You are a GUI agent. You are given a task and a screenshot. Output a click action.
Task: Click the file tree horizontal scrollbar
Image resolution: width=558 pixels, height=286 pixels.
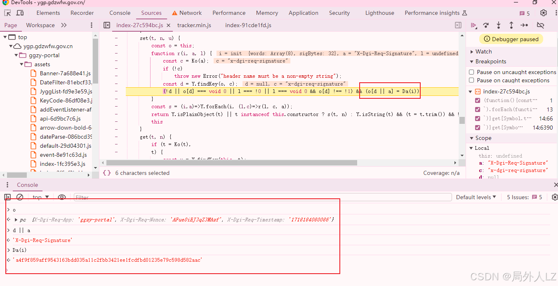point(17,175)
